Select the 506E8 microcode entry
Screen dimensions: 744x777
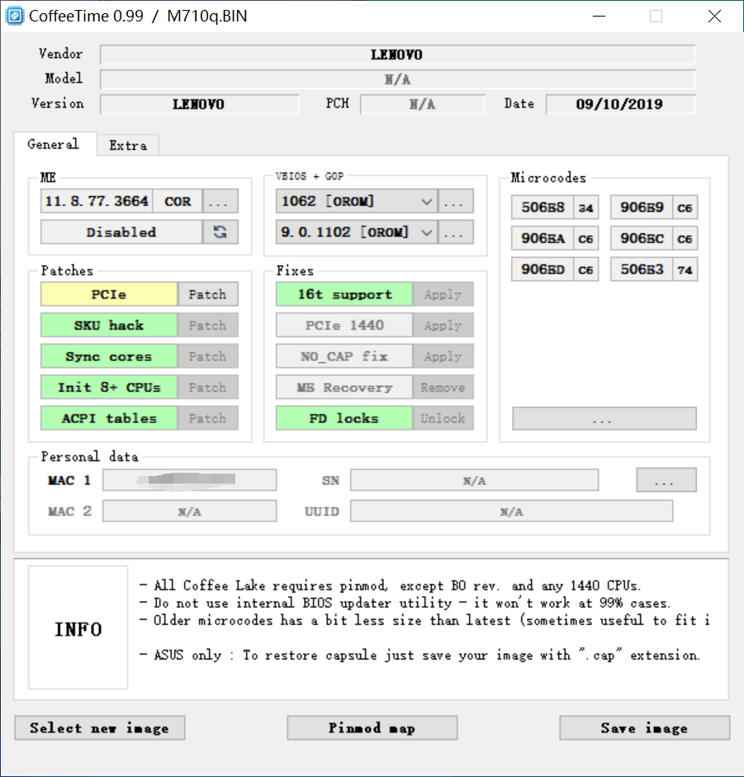click(543, 207)
